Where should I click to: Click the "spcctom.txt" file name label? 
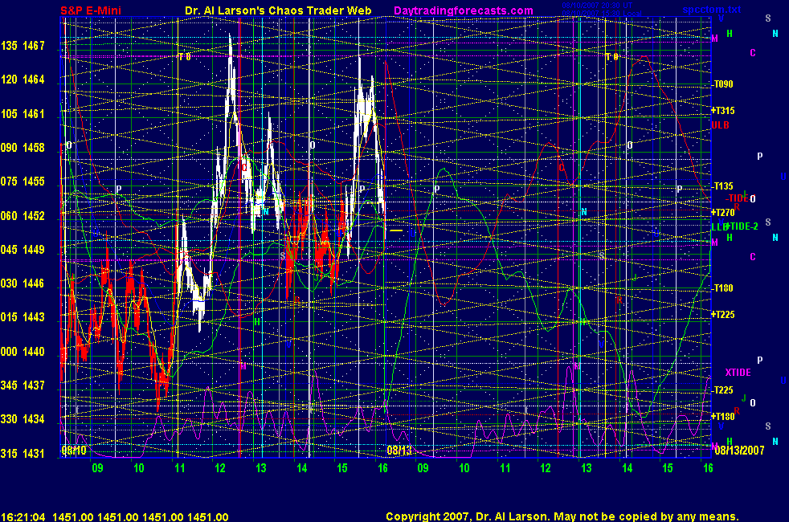click(712, 9)
